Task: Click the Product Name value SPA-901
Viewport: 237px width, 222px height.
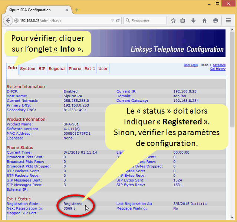Action: 71,124
